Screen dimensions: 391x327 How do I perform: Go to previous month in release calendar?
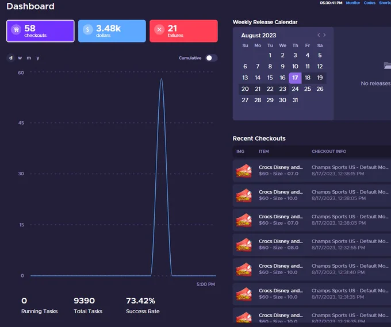pos(319,35)
